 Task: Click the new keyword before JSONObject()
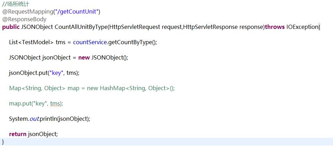[x=84, y=57]
